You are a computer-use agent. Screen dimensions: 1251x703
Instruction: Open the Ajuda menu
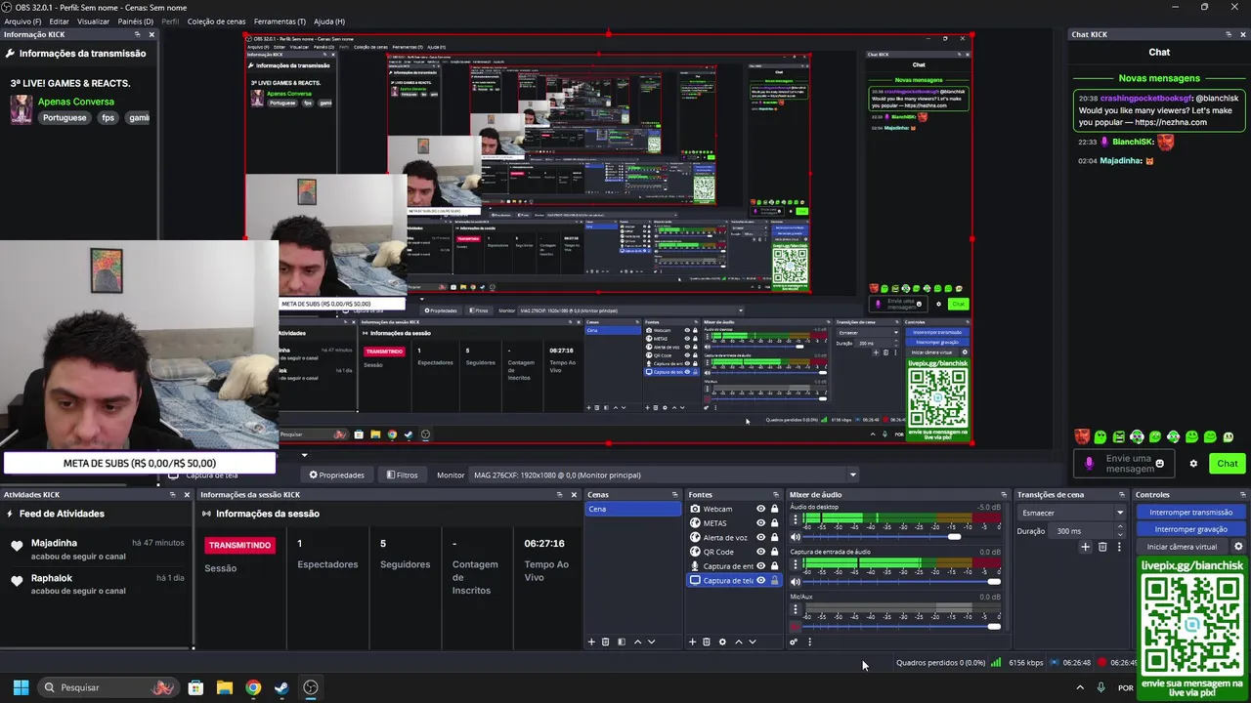coord(329,21)
